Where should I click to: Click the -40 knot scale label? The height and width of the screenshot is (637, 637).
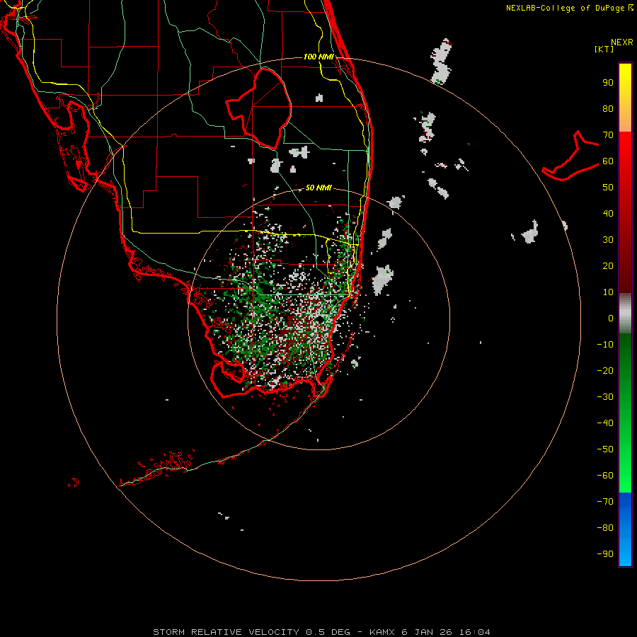point(605,423)
